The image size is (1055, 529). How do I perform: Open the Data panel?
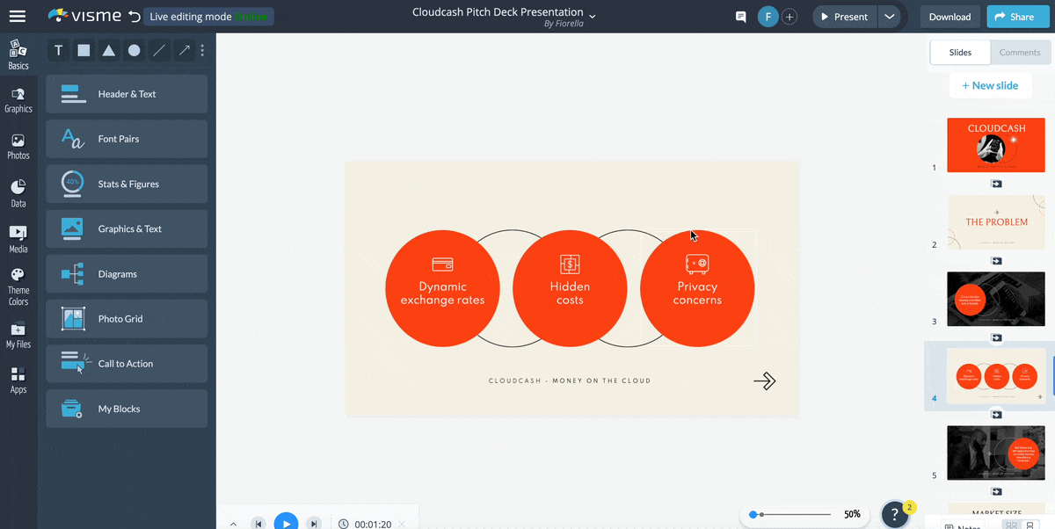pos(18,192)
